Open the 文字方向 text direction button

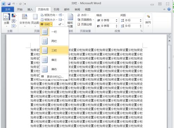[25, 20]
